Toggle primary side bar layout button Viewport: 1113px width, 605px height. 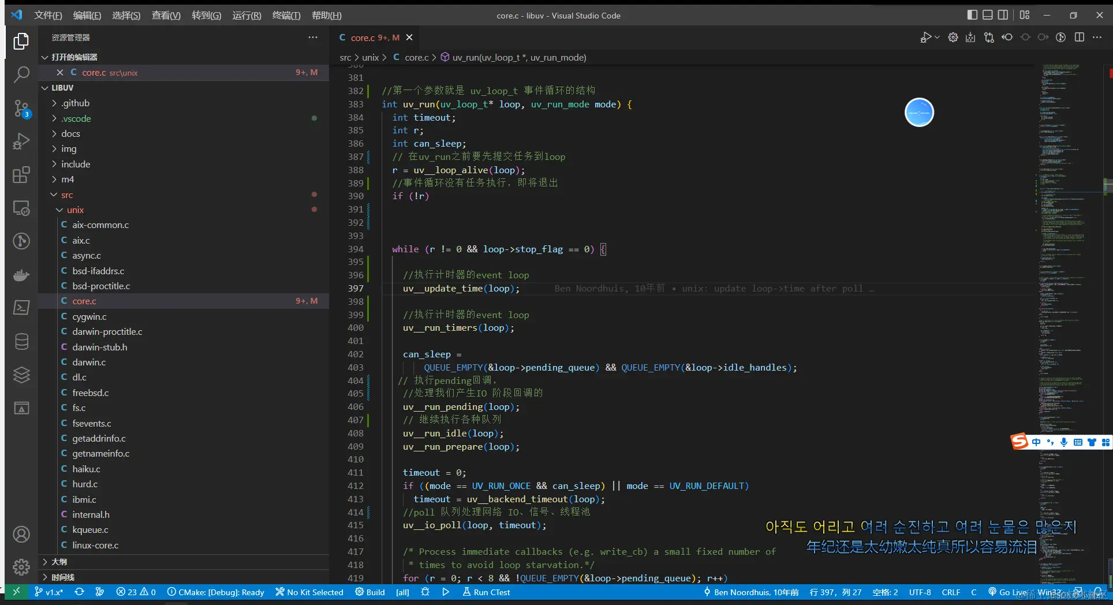pos(972,15)
